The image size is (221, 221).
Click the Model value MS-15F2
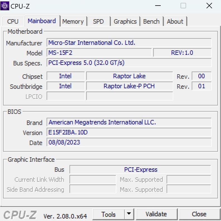coord(99,53)
